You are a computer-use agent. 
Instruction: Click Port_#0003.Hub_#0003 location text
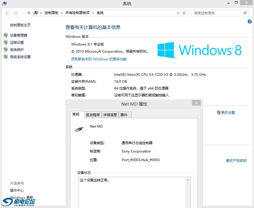coord(141,160)
